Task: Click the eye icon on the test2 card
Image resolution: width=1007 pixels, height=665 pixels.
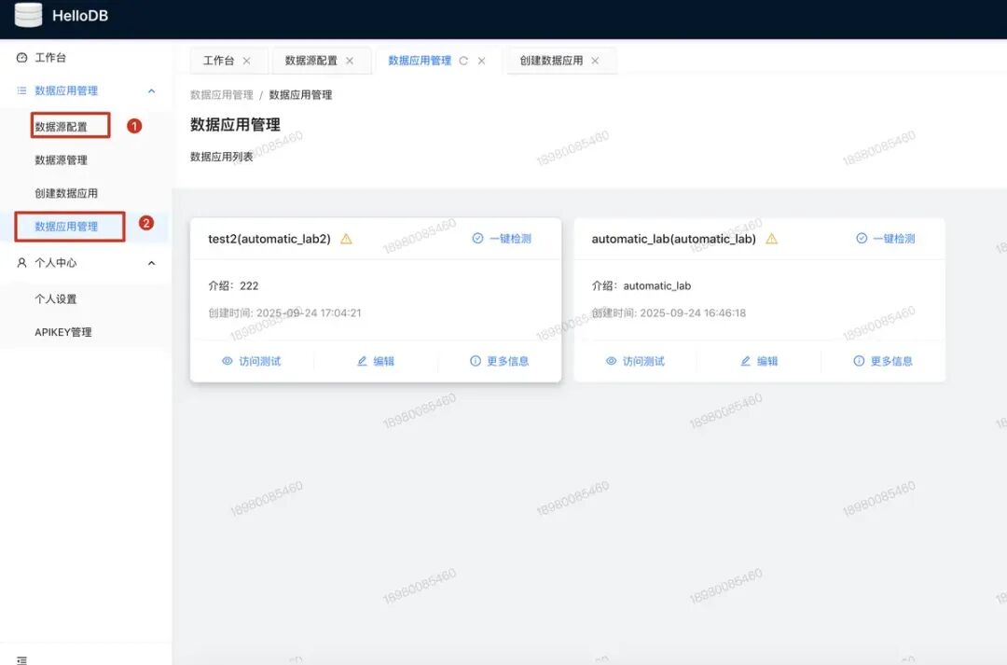Action: 228,361
